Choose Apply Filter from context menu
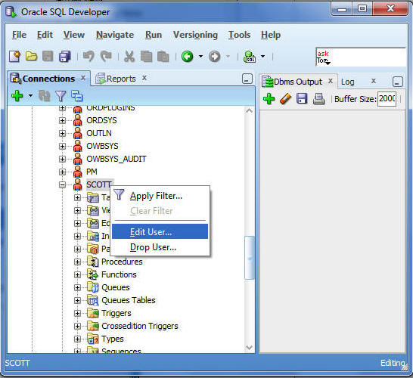This screenshot has width=413, height=378. [160, 196]
